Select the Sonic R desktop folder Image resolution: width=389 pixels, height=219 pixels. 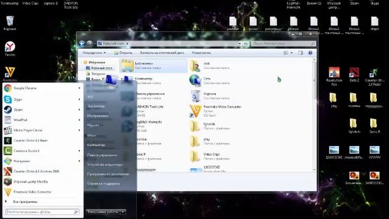pos(374,126)
